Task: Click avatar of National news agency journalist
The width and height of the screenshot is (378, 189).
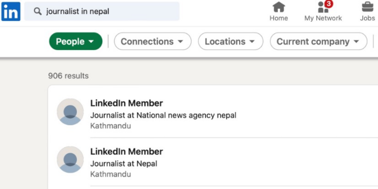Action: (x=70, y=112)
